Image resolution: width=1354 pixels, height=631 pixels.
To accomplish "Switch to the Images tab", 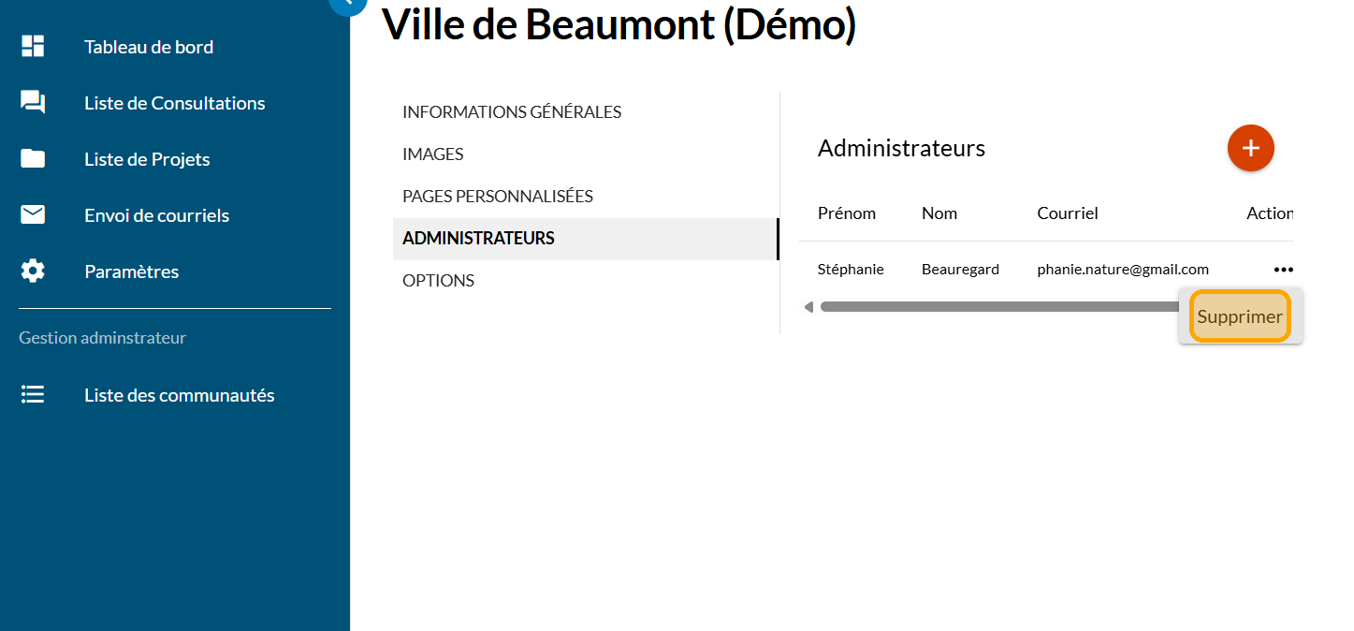I will 433,154.
